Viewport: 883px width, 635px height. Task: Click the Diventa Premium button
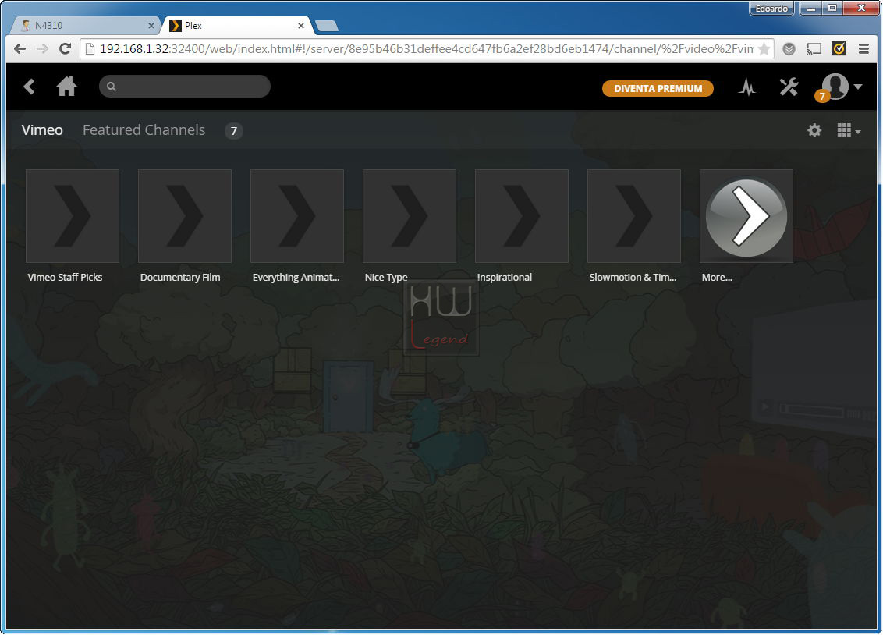click(x=658, y=88)
